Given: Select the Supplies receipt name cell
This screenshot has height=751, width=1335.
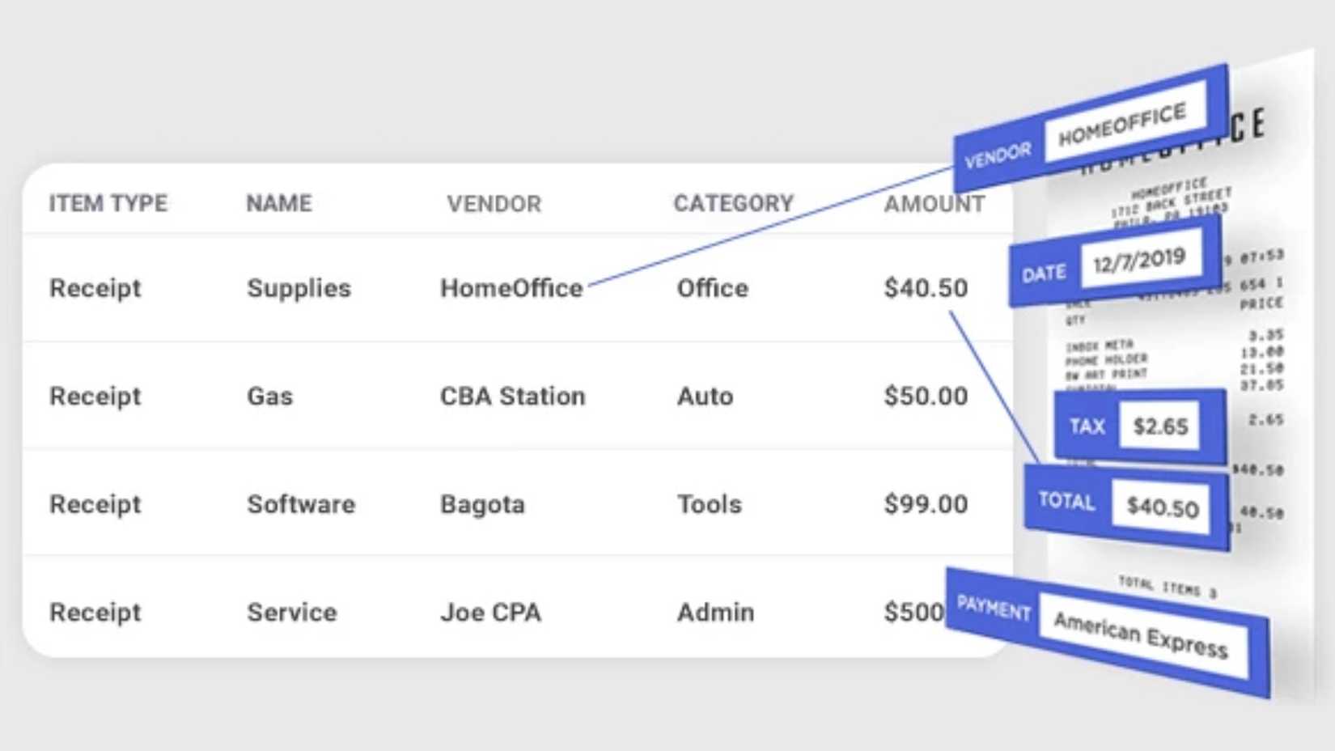Looking at the screenshot, I should click(x=299, y=288).
